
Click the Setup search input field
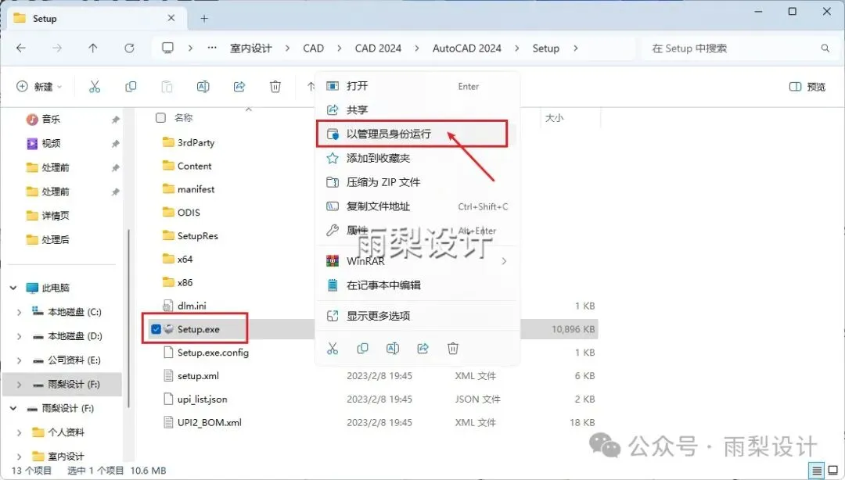(733, 48)
